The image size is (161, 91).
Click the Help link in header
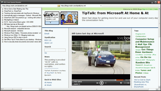[156, 9]
